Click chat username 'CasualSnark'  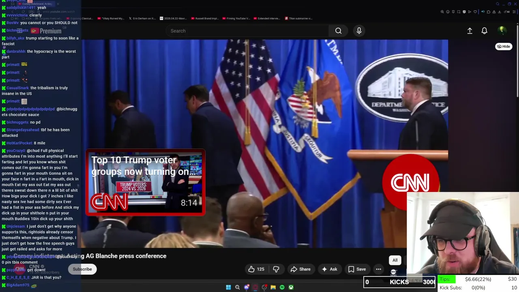click(17, 88)
